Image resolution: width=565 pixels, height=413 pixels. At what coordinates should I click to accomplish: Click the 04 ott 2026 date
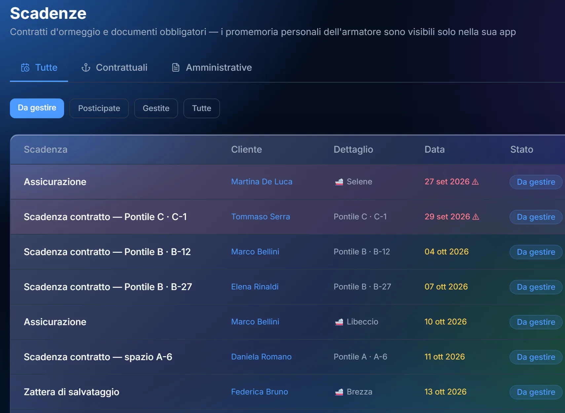[446, 252]
